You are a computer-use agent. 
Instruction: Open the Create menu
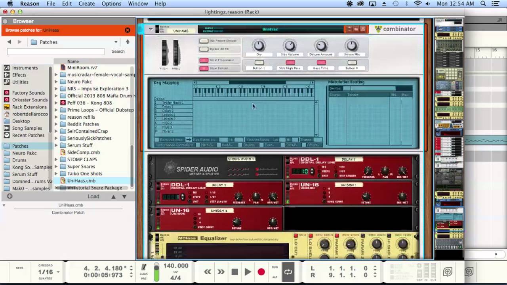coord(86,4)
